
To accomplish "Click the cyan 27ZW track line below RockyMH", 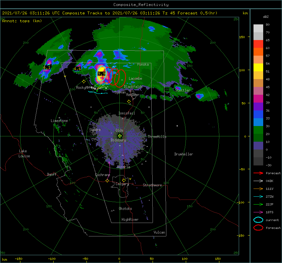I will pos(98,93).
